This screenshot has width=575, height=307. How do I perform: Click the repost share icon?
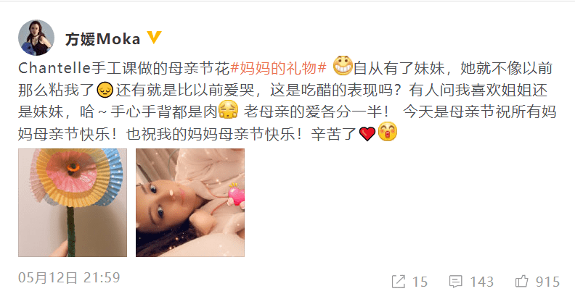point(399,282)
